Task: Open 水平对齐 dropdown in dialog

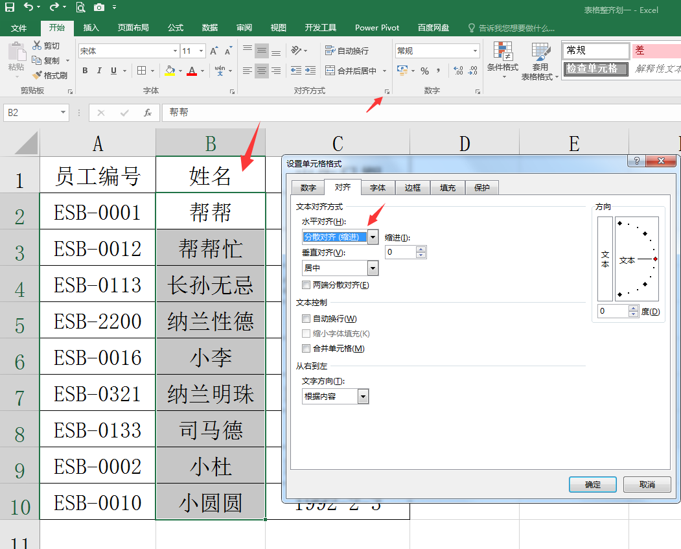Action: click(x=373, y=237)
